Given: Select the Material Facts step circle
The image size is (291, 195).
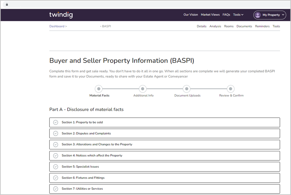Looking at the screenshot, I should point(99,89).
